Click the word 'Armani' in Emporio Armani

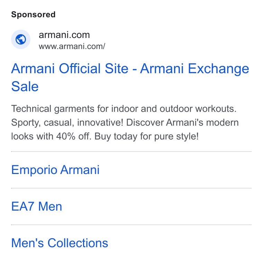80,170
